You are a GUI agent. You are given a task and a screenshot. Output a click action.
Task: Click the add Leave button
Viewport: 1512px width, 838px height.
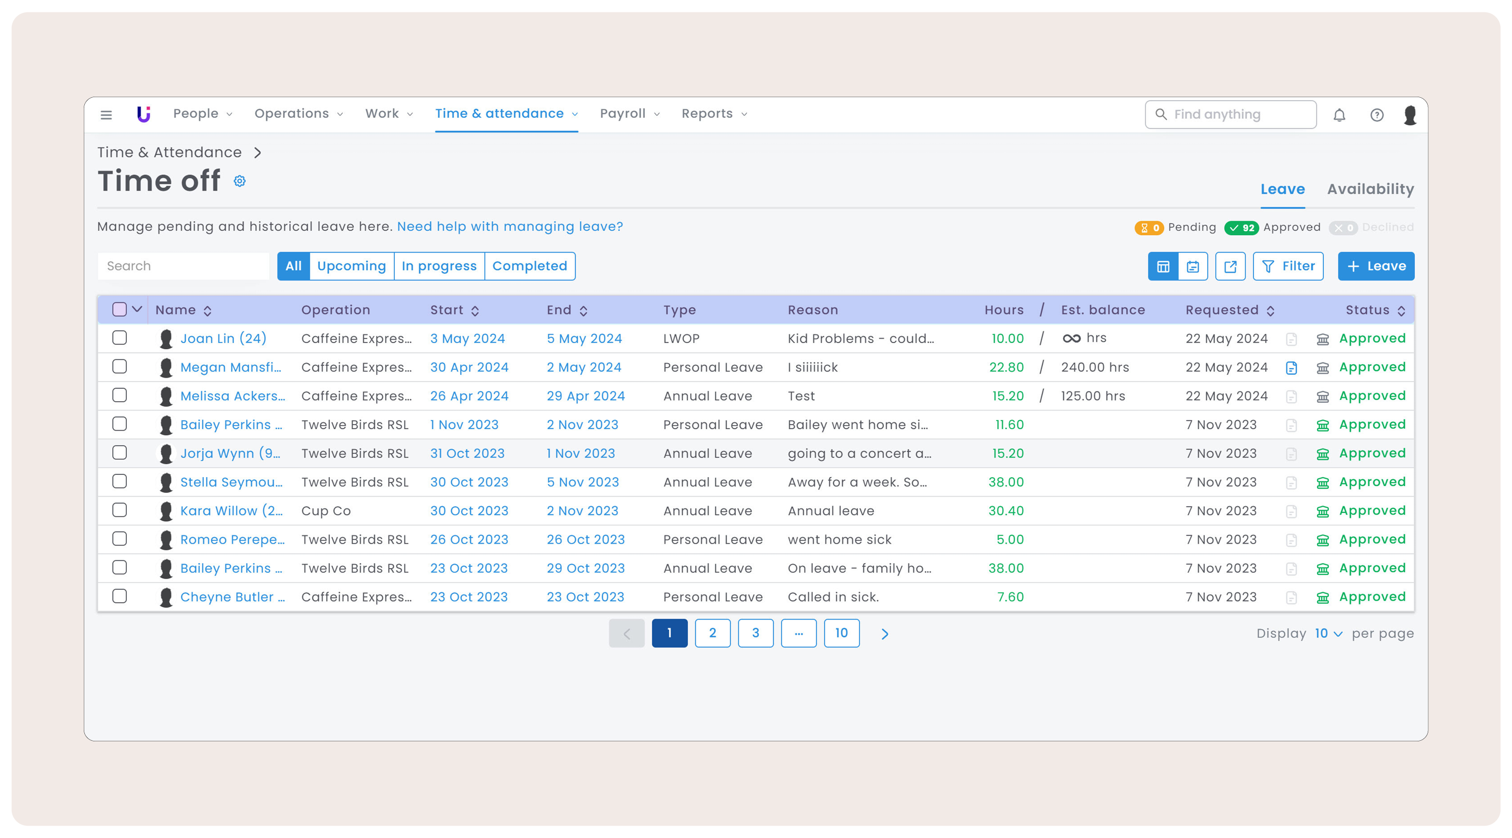1375,266
